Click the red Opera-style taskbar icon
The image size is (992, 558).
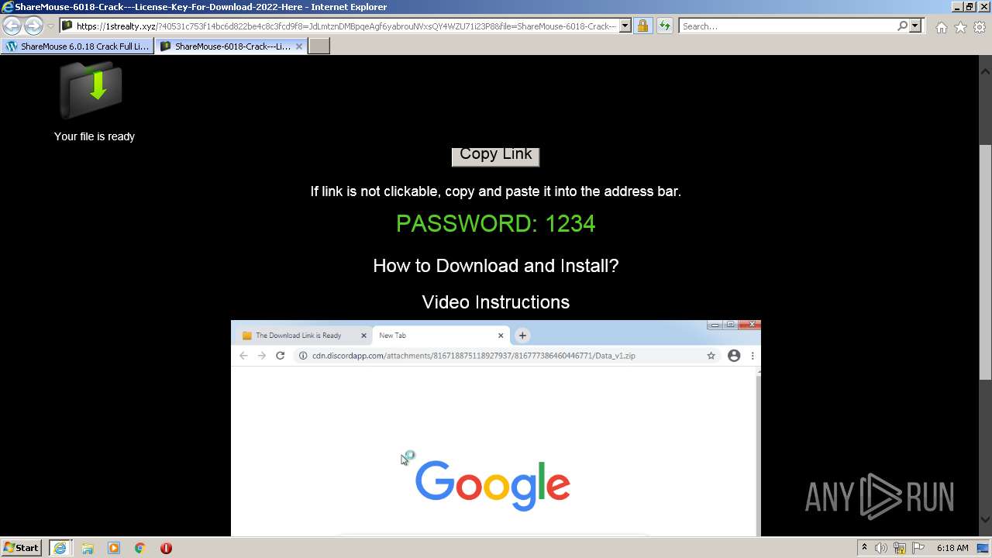click(x=166, y=548)
